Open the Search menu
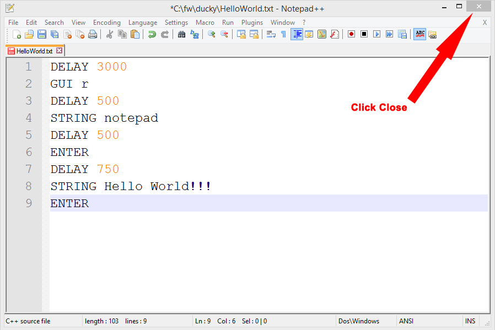 pos(54,23)
